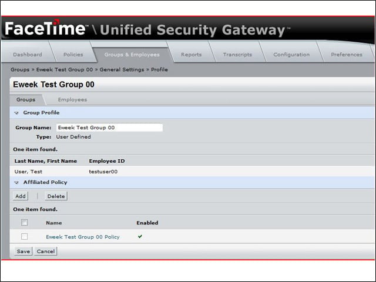Click Eweek Test Group 00 breadcrumb
Viewport: 376px width, 282px height.
65,69
